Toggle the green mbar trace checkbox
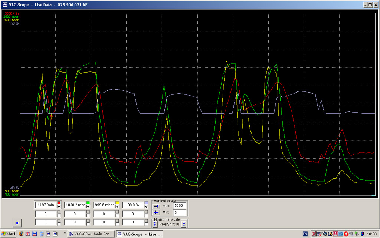380x238 pixels. pyautogui.click(x=88, y=206)
